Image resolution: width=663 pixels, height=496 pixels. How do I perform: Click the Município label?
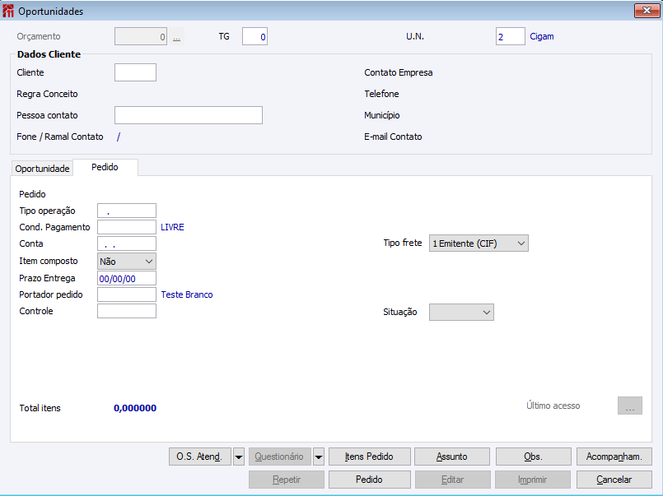(382, 115)
